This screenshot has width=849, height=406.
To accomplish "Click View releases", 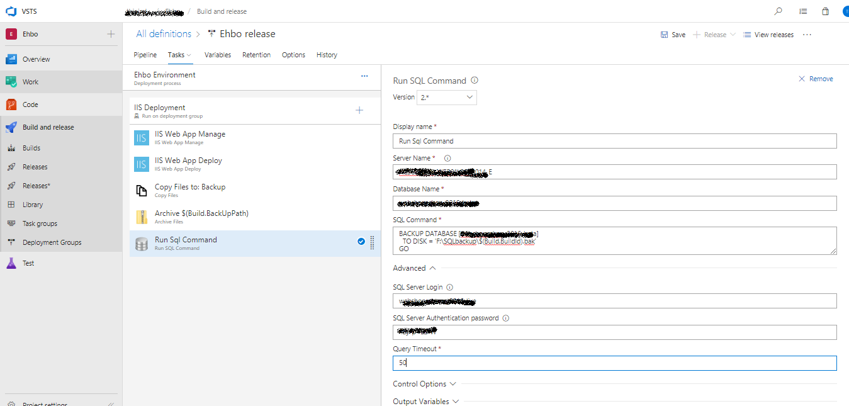I will pyautogui.click(x=768, y=35).
